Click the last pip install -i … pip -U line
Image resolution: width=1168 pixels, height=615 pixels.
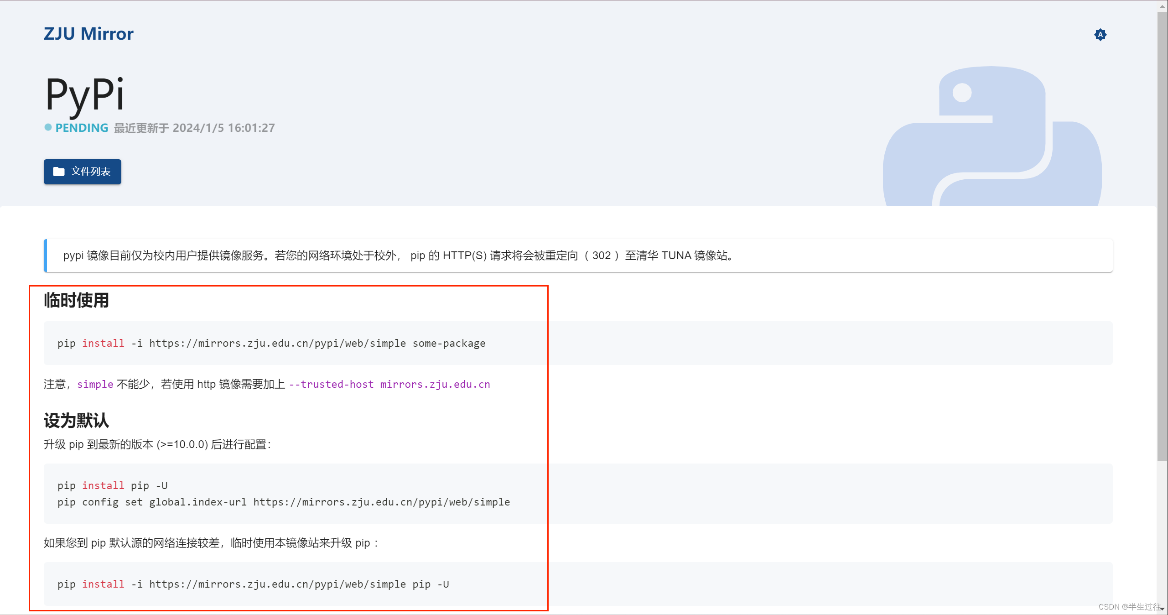click(253, 584)
